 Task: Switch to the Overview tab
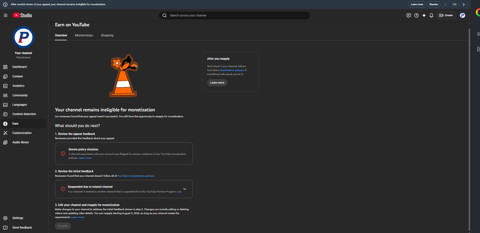(61, 35)
